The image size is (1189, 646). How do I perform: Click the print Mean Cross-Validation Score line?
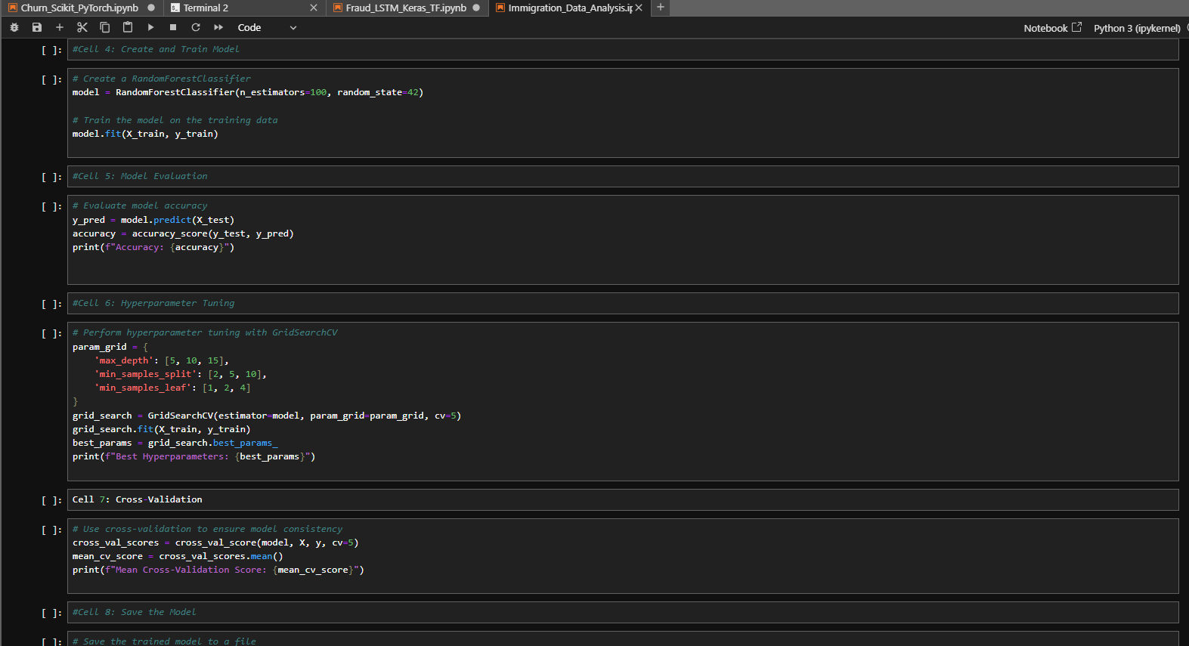point(218,570)
